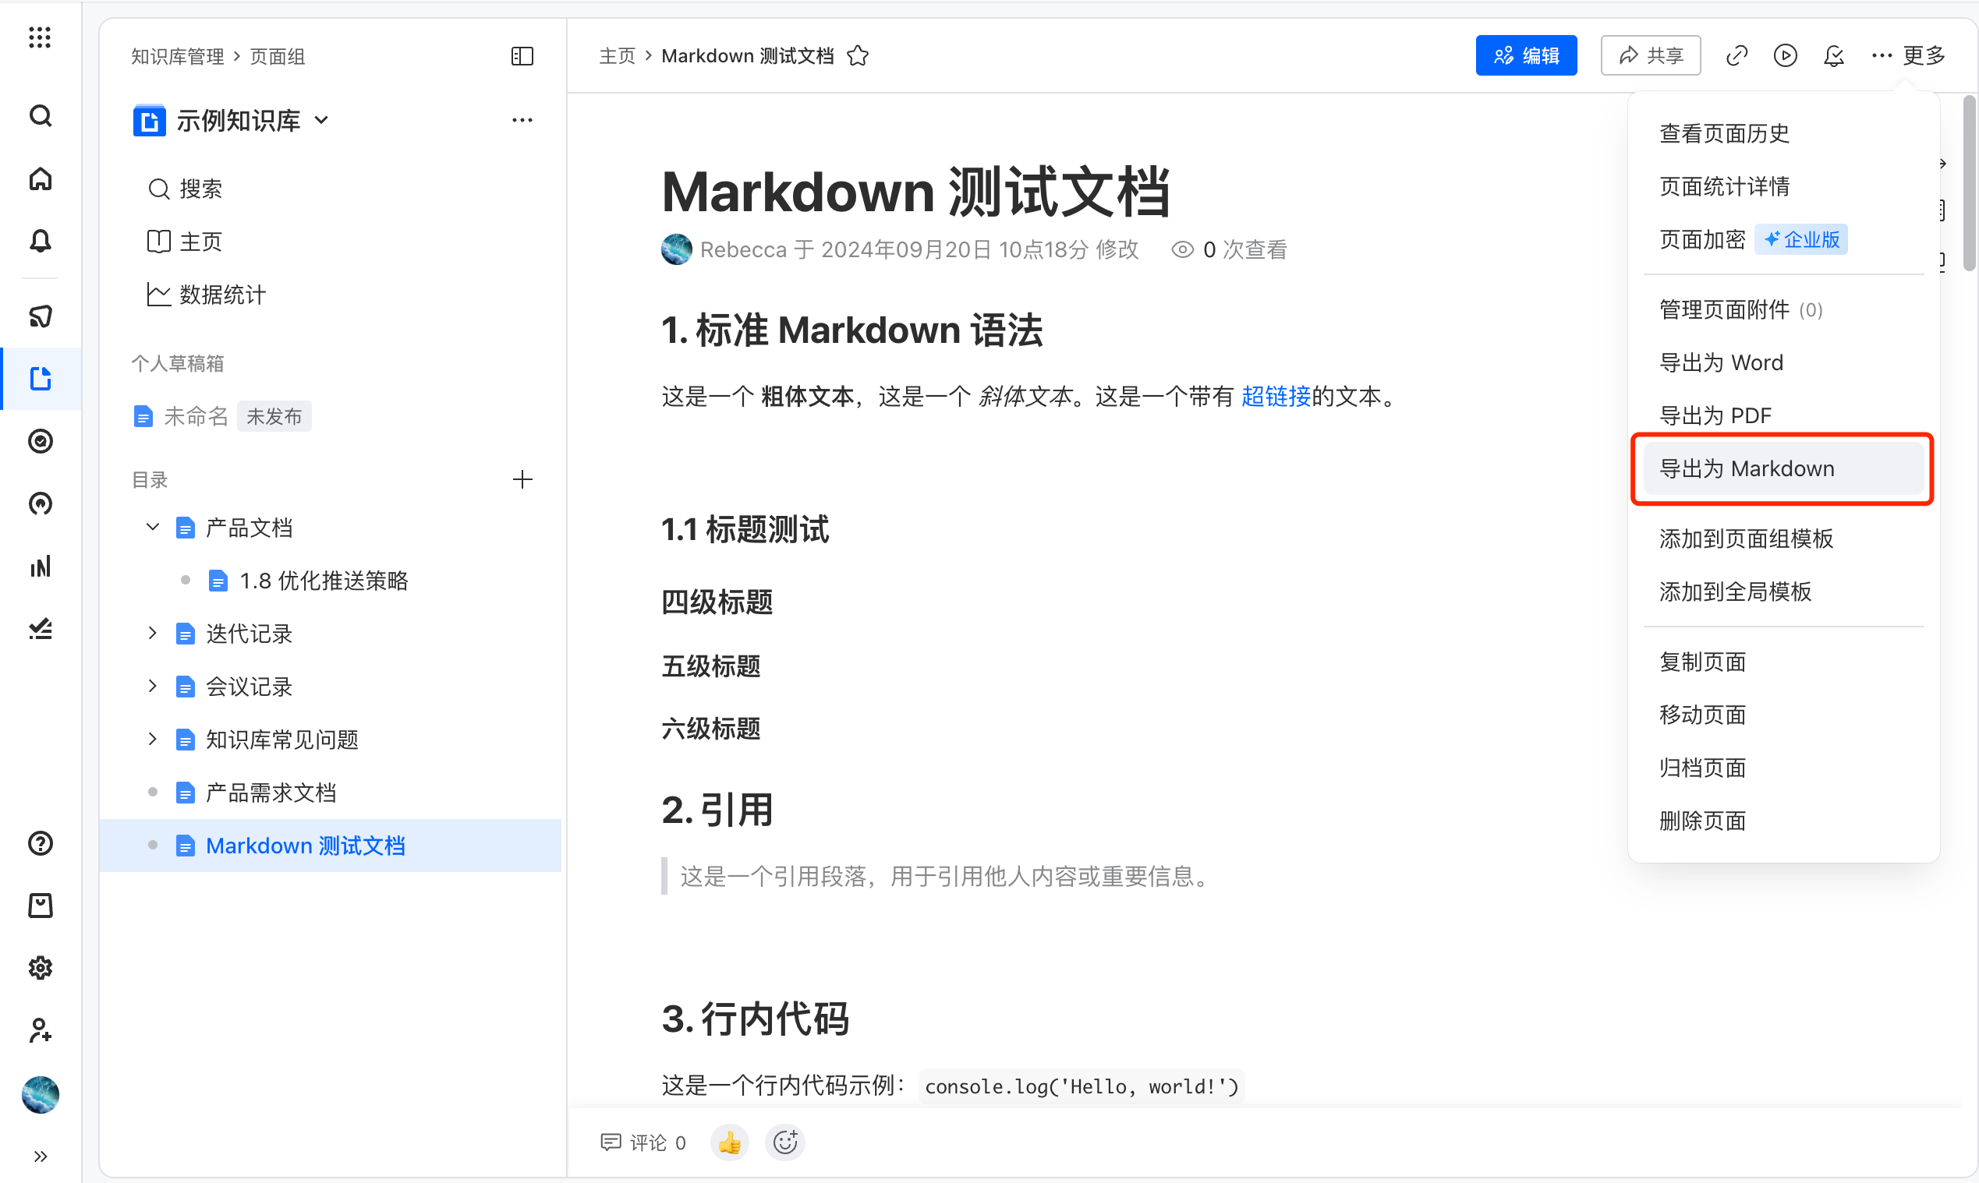Start presentation play icon
The image size is (1979, 1183).
click(x=1785, y=55)
